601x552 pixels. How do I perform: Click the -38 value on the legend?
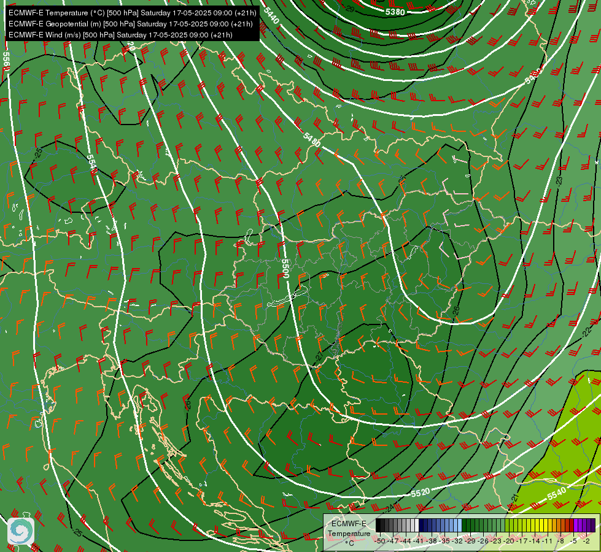click(432, 541)
